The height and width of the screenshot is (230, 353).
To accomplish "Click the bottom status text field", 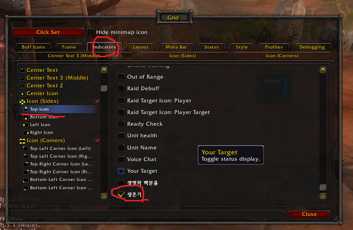I will point(148,214).
